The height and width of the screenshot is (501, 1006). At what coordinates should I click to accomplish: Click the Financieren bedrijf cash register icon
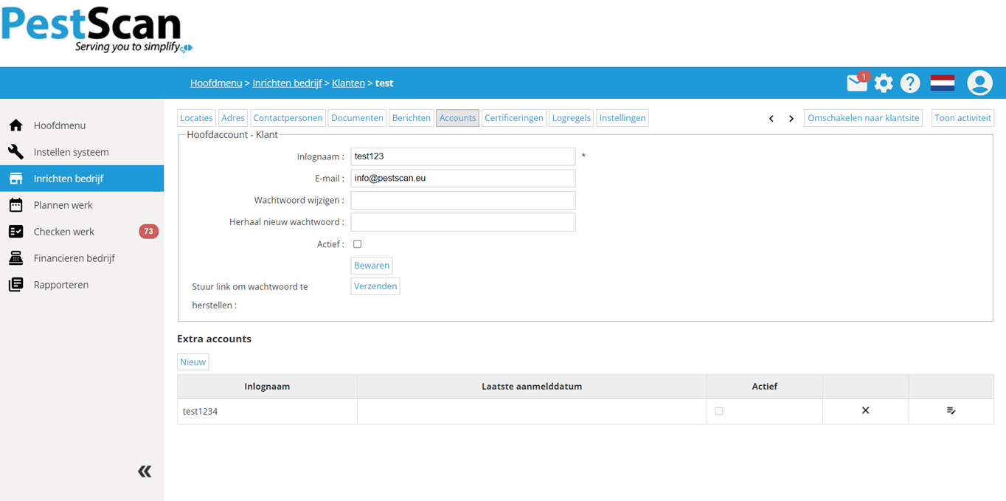click(x=15, y=258)
